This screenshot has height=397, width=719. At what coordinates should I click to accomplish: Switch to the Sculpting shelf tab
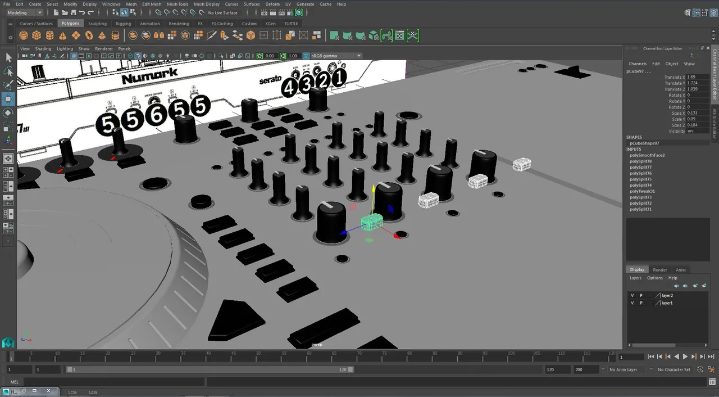point(97,24)
